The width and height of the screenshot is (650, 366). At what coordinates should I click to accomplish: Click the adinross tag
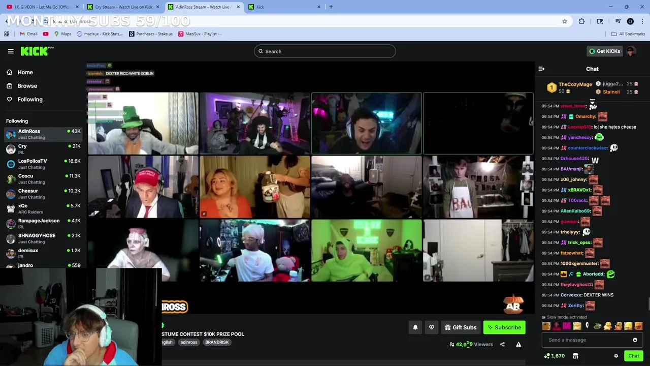pos(189,342)
